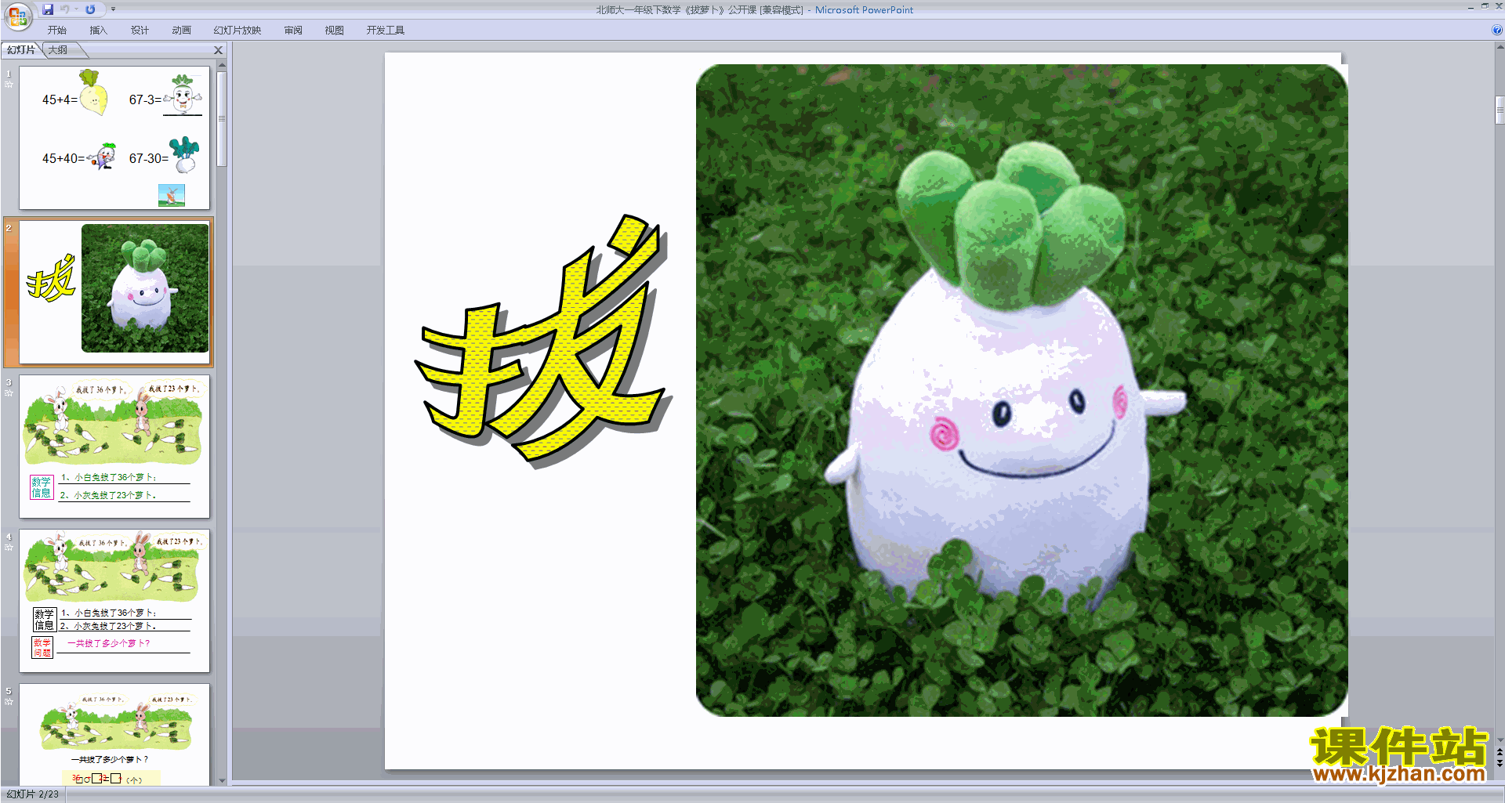Click the Undo icon in quick access toolbar
Viewport: 1505px width, 803px height.
tap(65, 9)
